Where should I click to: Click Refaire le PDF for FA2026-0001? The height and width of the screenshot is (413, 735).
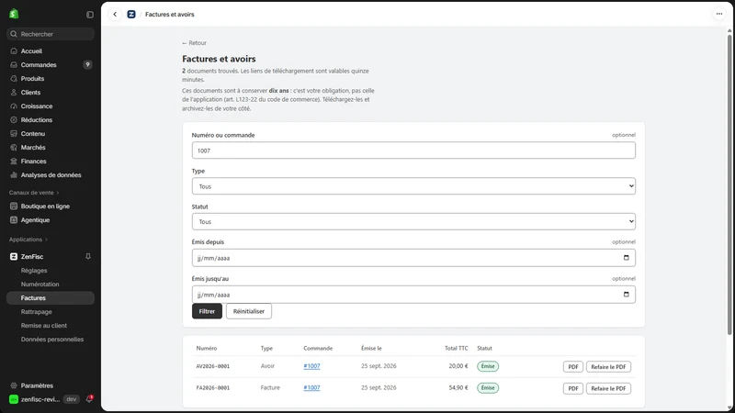click(x=608, y=388)
